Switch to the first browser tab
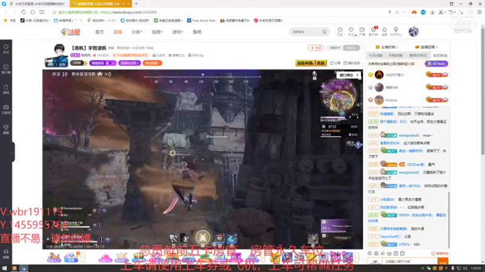The height and width of the screenshot is (272, 485). tap(36, 4)
